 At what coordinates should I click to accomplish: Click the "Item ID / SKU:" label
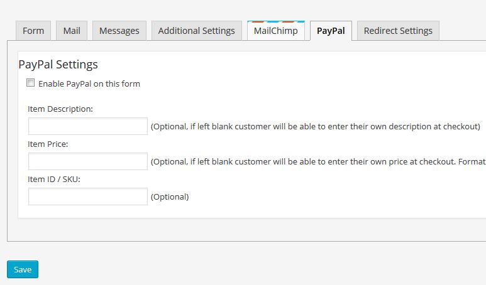pyautogui.click(x=54, y=180)
